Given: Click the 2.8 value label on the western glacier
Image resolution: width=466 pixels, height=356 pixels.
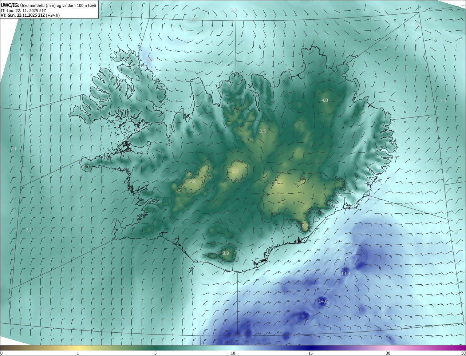Looking at the screenshot, I should pos(193,181).
